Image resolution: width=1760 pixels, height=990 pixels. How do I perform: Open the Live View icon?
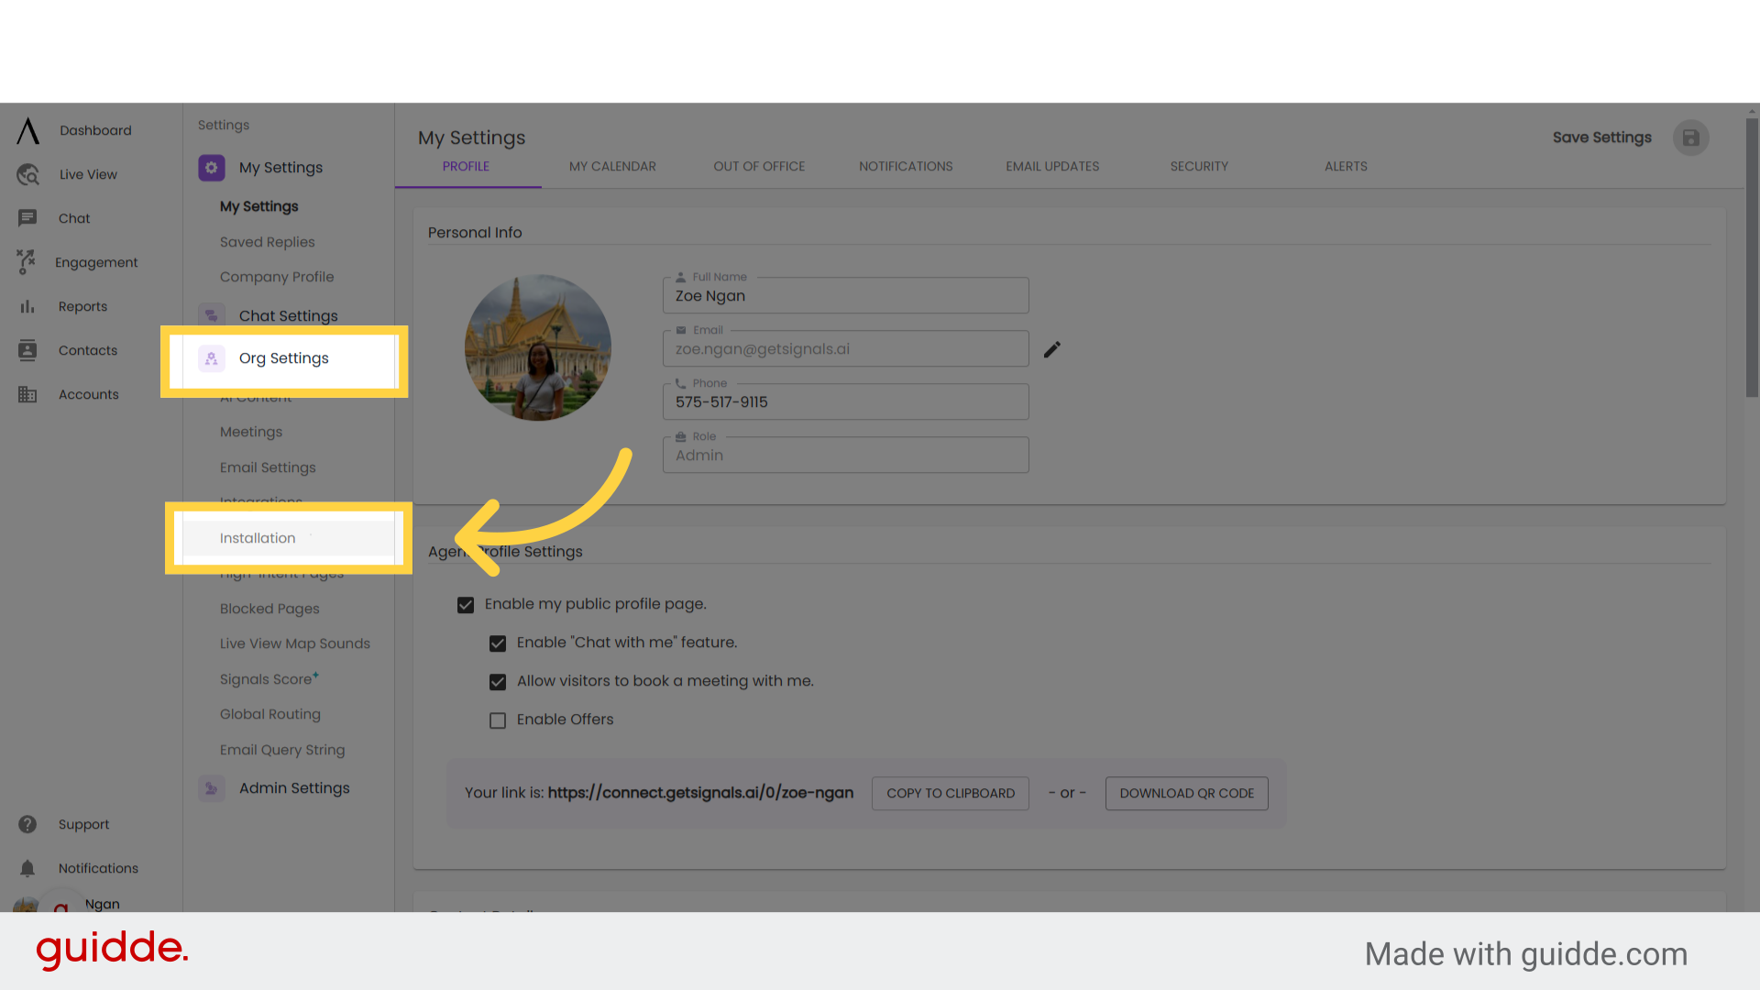[x=28, y=175]
